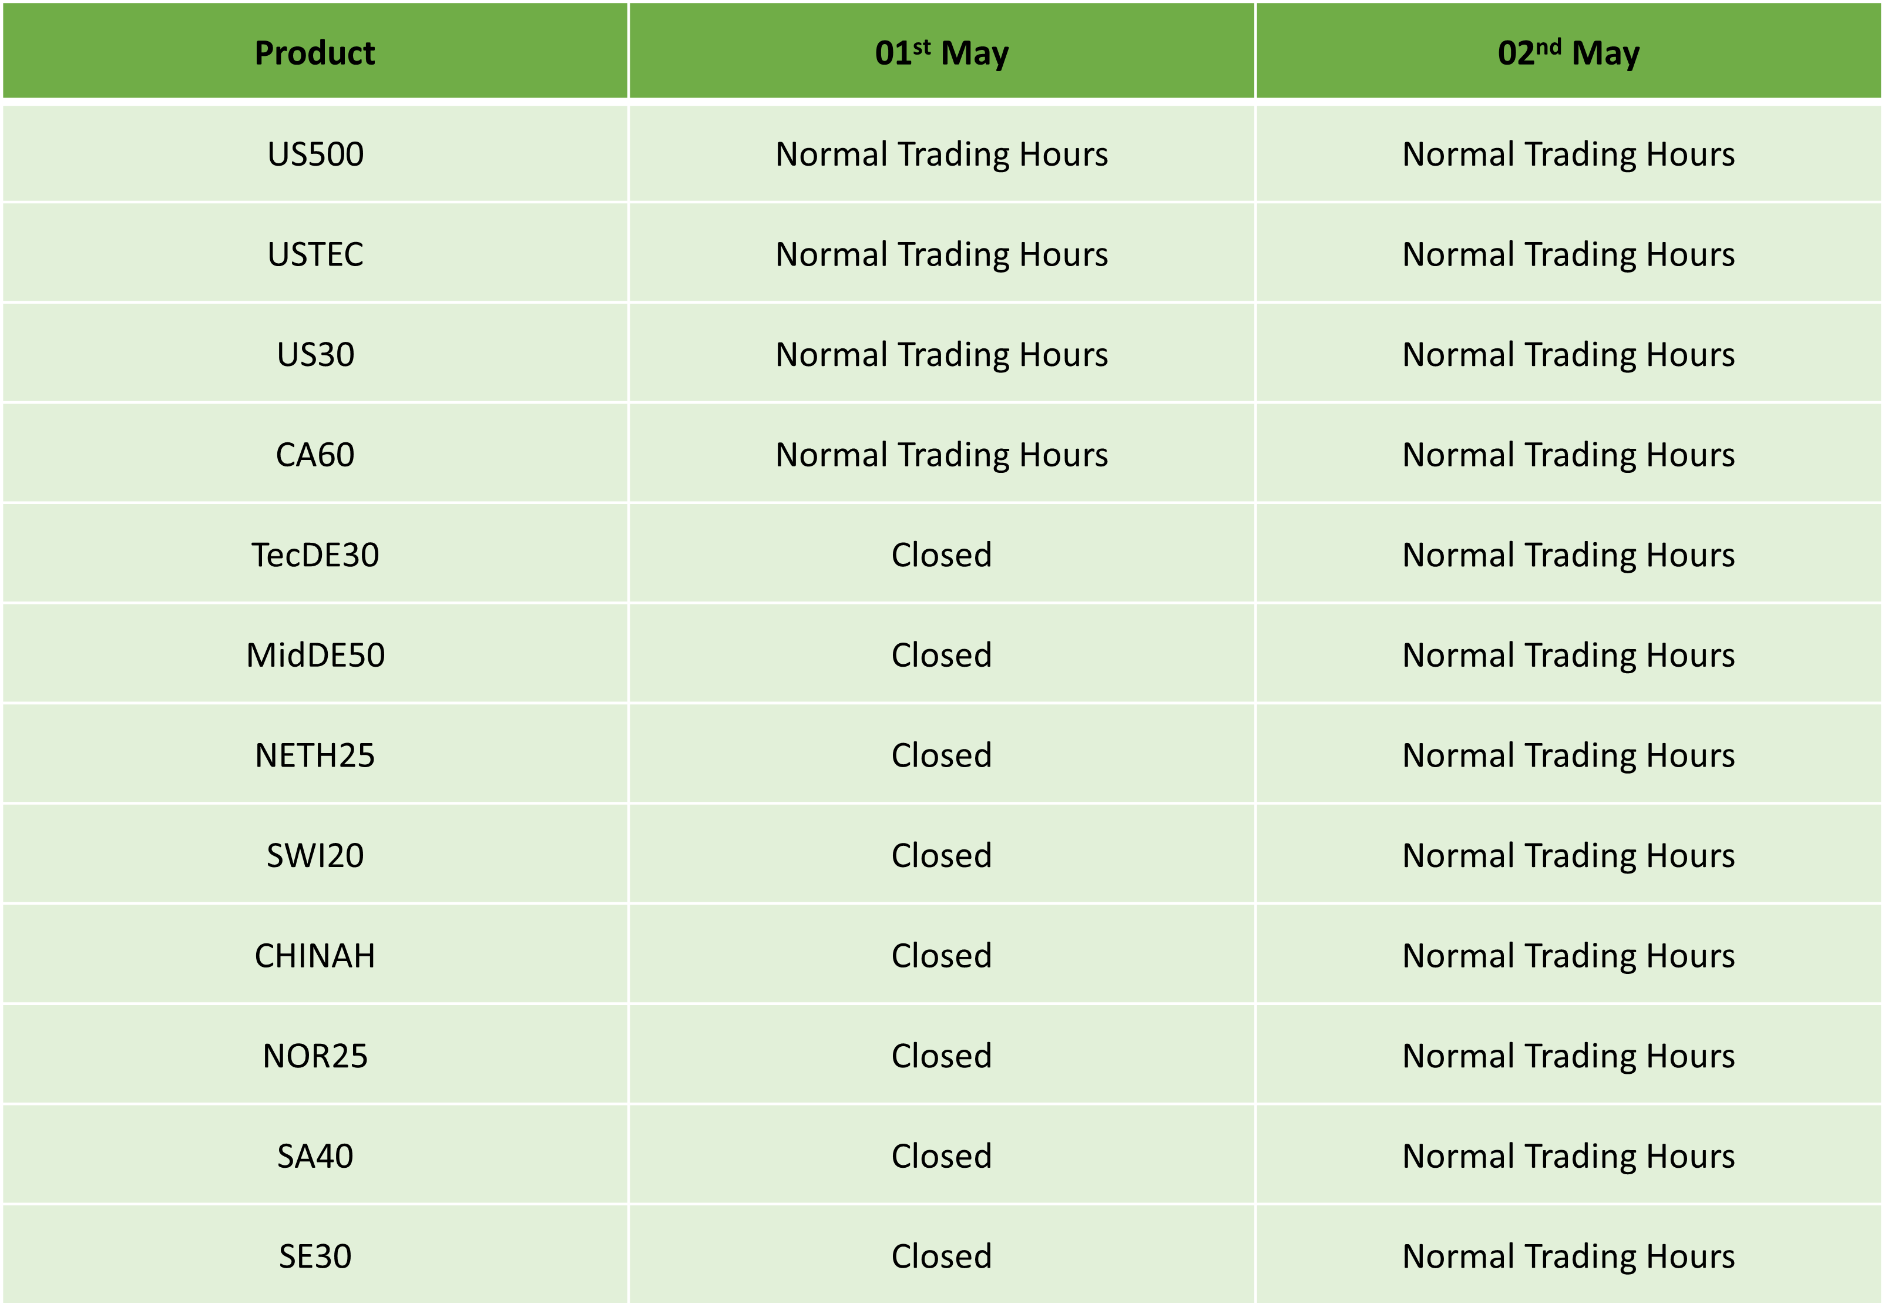The height and width of the screenshot is (1307, 1888).
Task: Select the 01st May column header
Action: tap(942, 52)
